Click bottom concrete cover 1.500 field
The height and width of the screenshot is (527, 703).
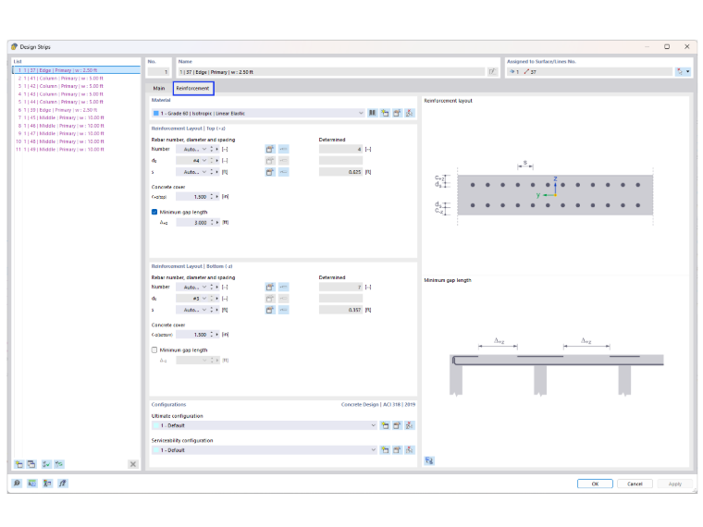pos(191,335)
